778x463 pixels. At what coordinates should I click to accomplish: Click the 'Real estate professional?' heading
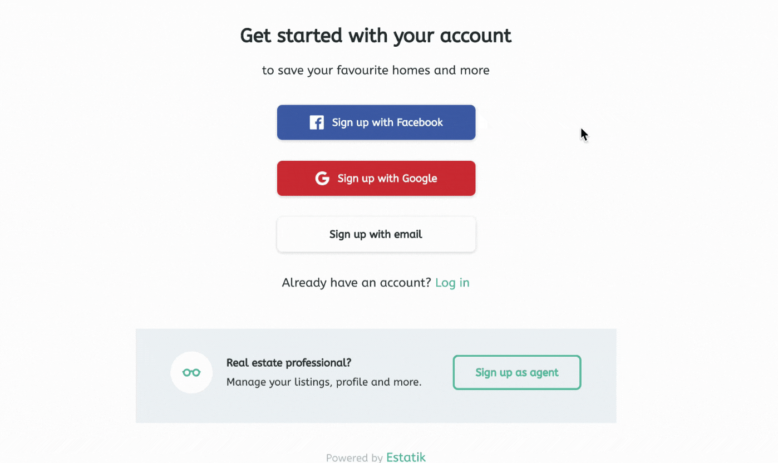pyautogui.click(x=289, y=363)
